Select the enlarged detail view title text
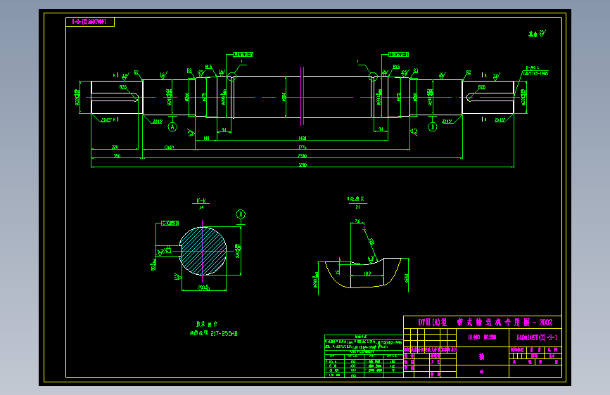Screen dimensions: 610x395 point(356,199)
